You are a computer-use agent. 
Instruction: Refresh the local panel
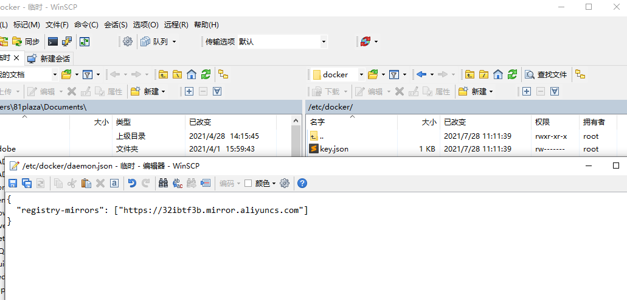[206, 74]
